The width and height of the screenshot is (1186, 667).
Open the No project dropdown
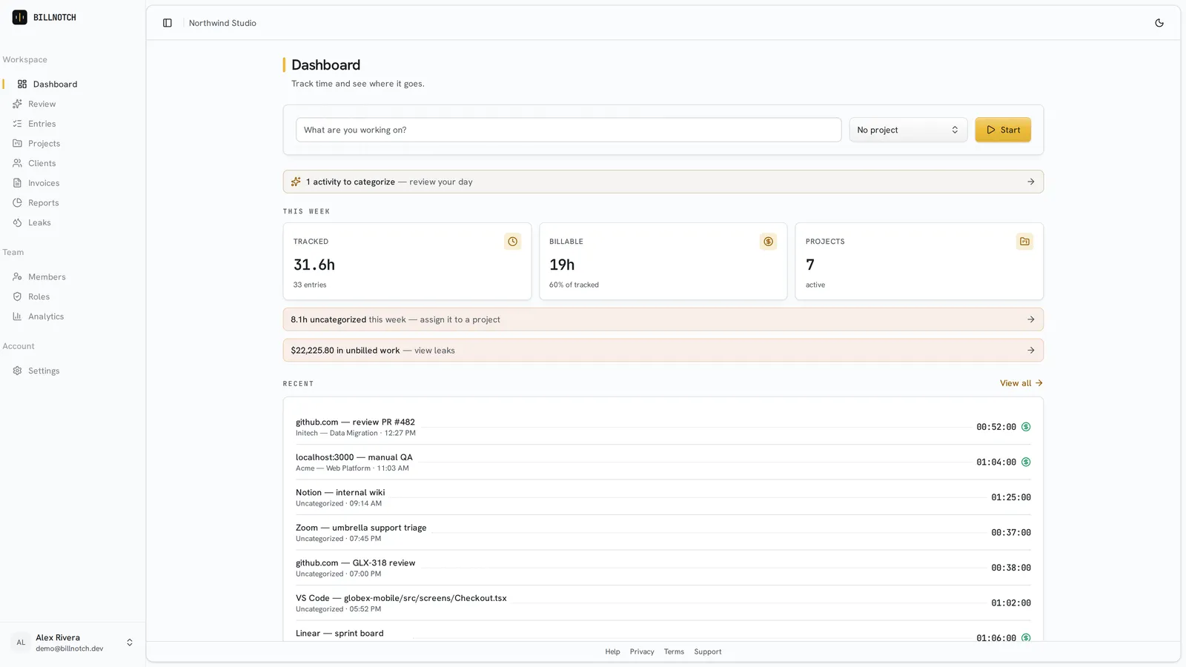click(x=908, y=130)
